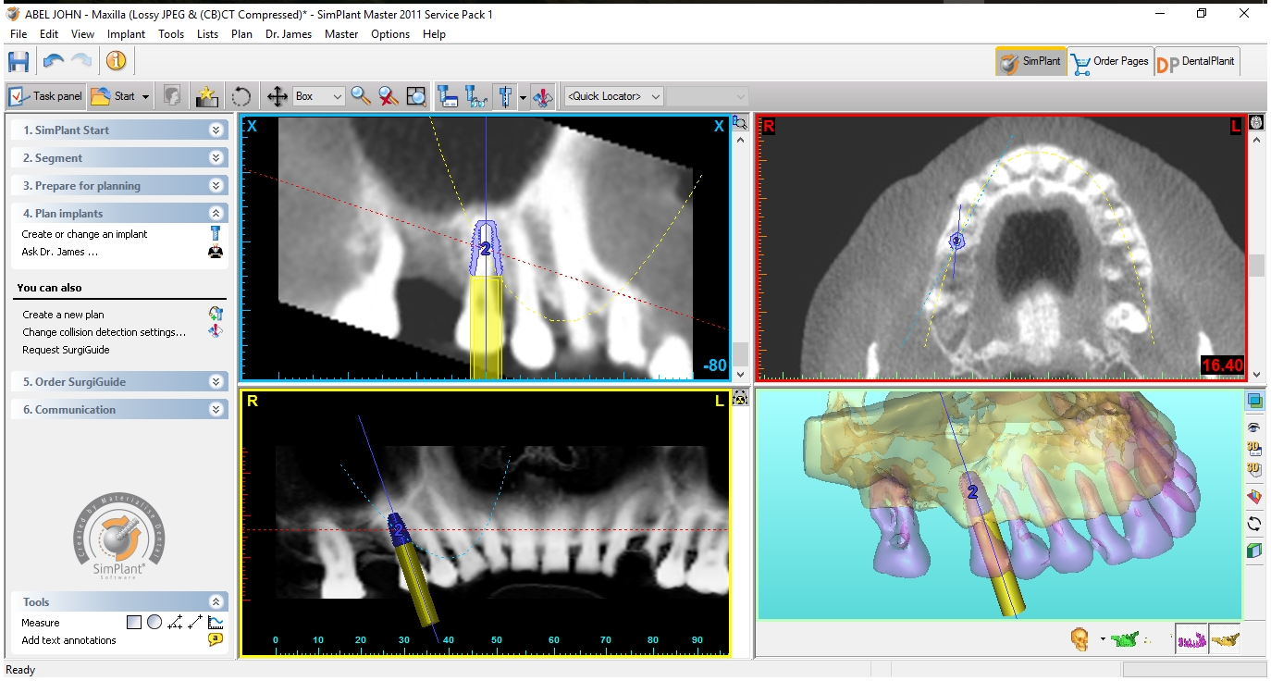Viewport: 1271px width, 681px height.
Task: Undo the last action
Action: (54, 62)
